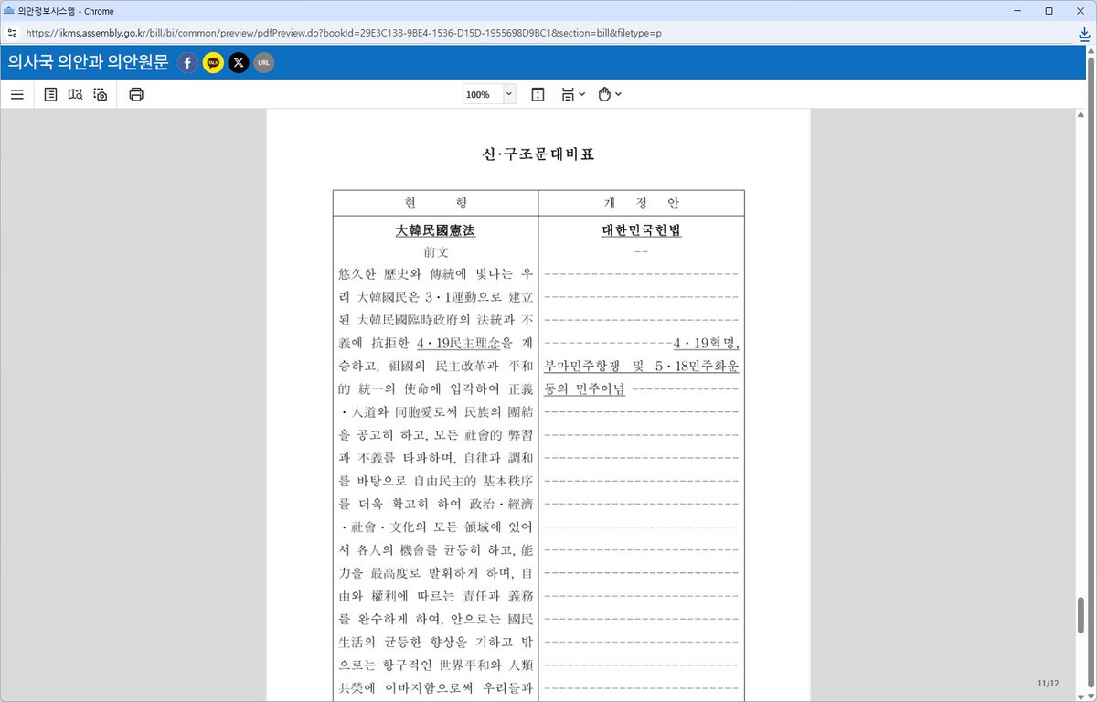Image resolution: width=1097 pixels, height=702 pixels.
Task: Share via KakaoTalk
Action: pos(213,63)
